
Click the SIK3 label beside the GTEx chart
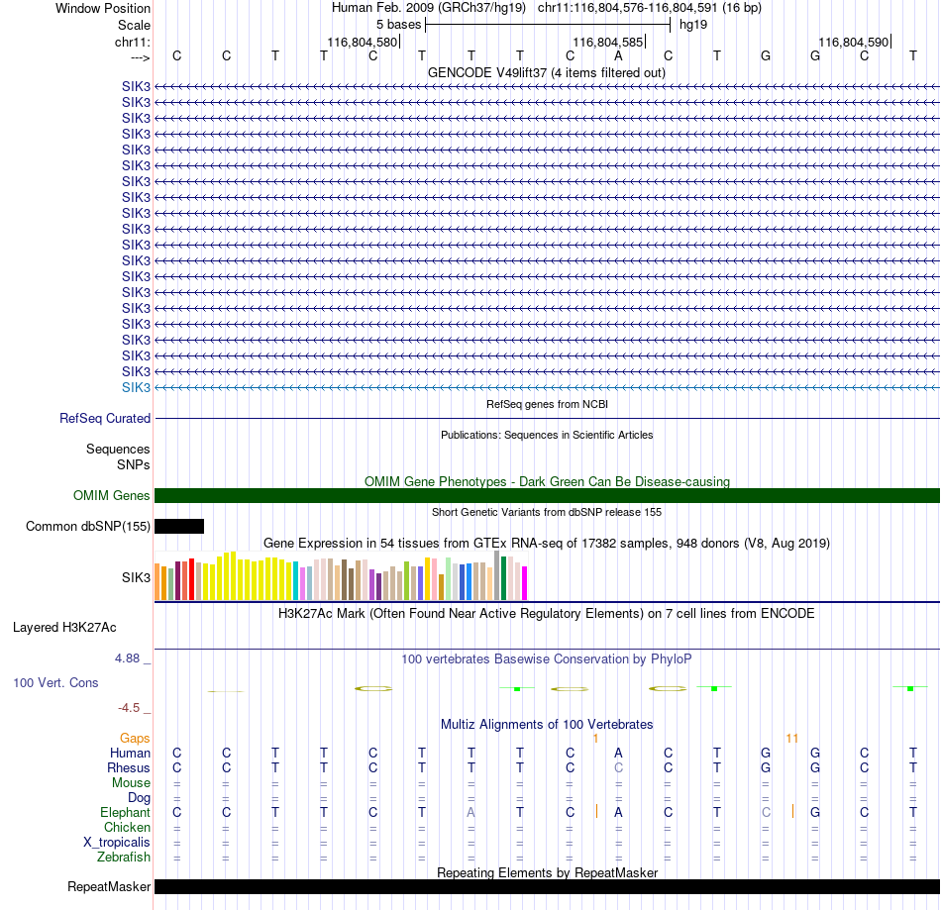[136, 577]
